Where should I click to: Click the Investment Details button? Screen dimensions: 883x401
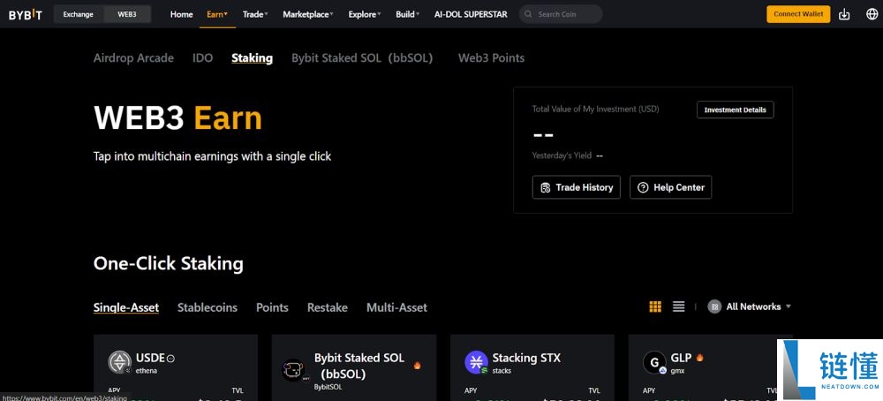(735, 110)
